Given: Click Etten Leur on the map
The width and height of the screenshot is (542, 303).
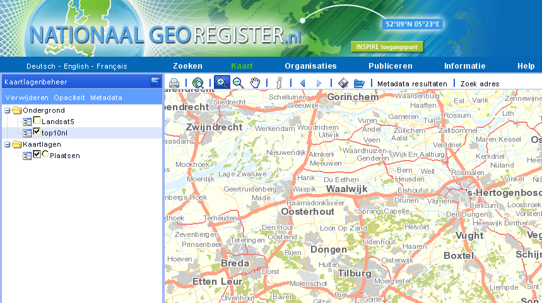Looking at the screenshot, I should [217, 282].
